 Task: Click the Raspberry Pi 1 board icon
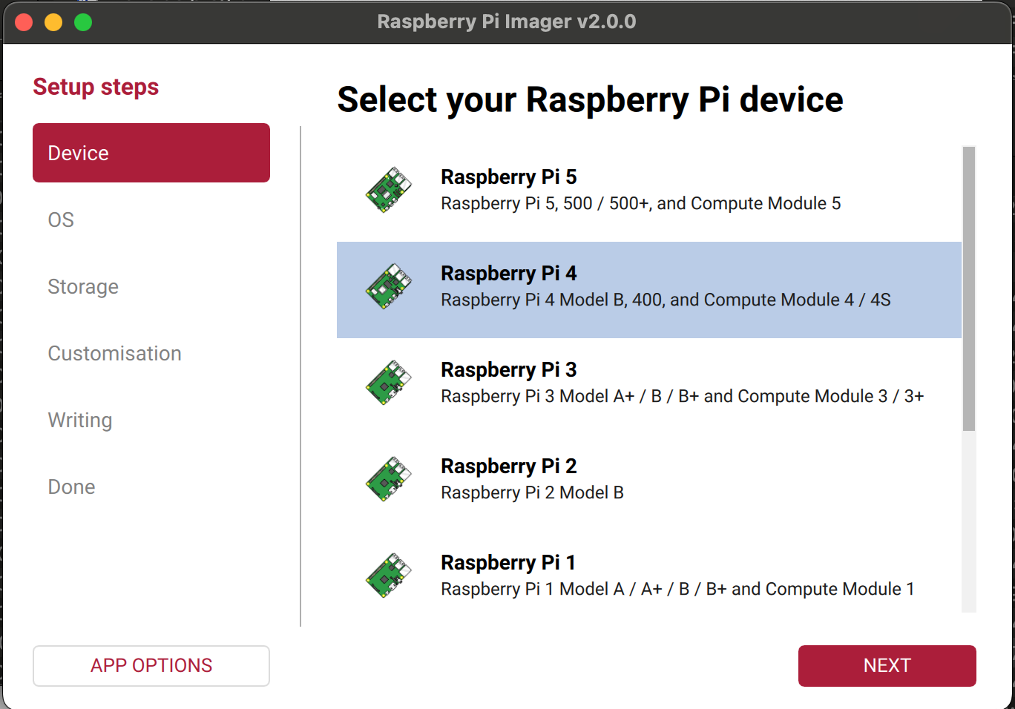tap(388, 576)
